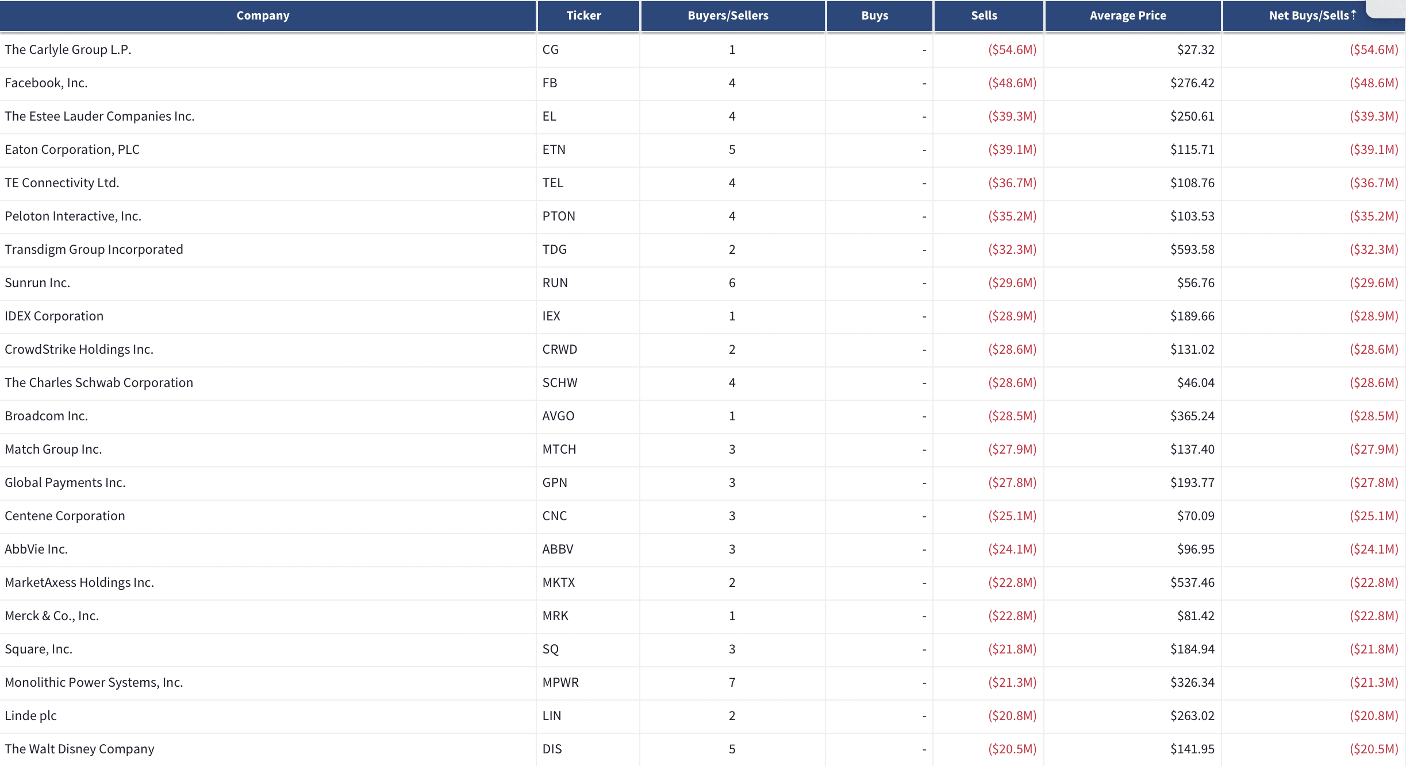Select Monolithic Power Systems, Inc. name
The height and width of the screenshot is (766, 1406).
(94, 682)
